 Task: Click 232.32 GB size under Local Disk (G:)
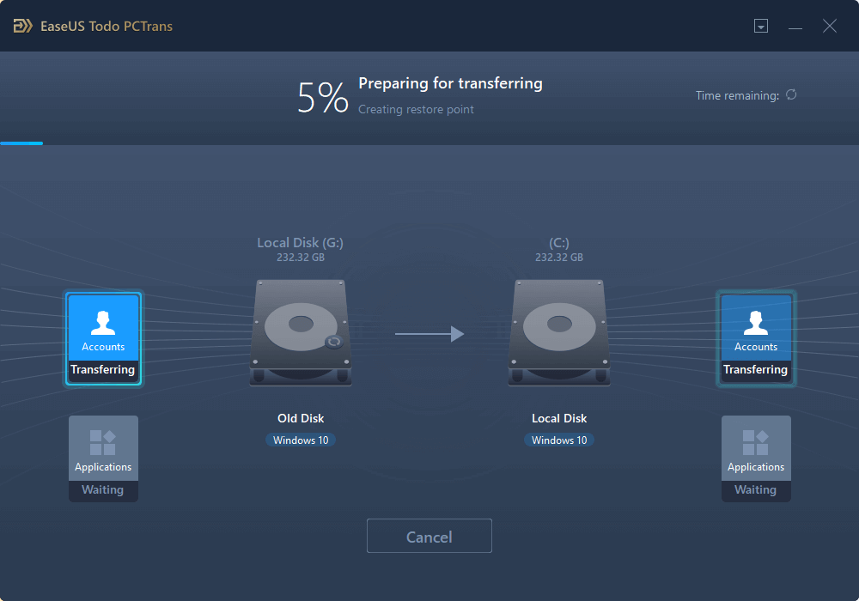(x=300, y=258)
